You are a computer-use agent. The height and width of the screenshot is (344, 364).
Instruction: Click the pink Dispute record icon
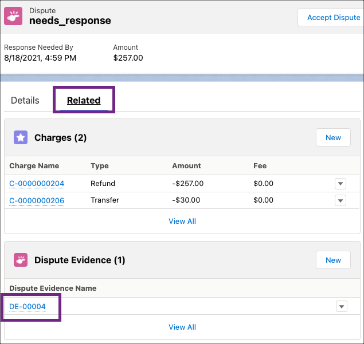[14, 17]
